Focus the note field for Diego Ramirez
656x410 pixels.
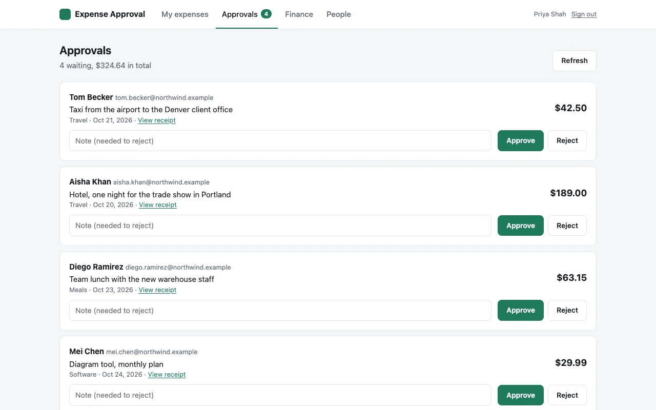coord(280,310)
